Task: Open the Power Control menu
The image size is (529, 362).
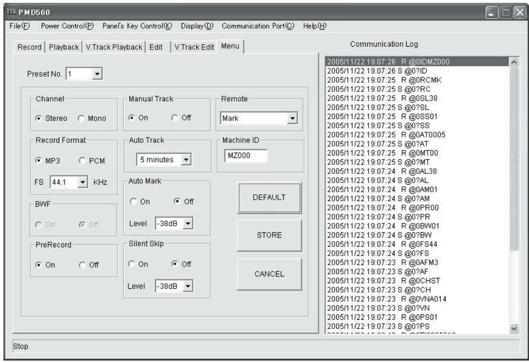Action: coord(67,26)
